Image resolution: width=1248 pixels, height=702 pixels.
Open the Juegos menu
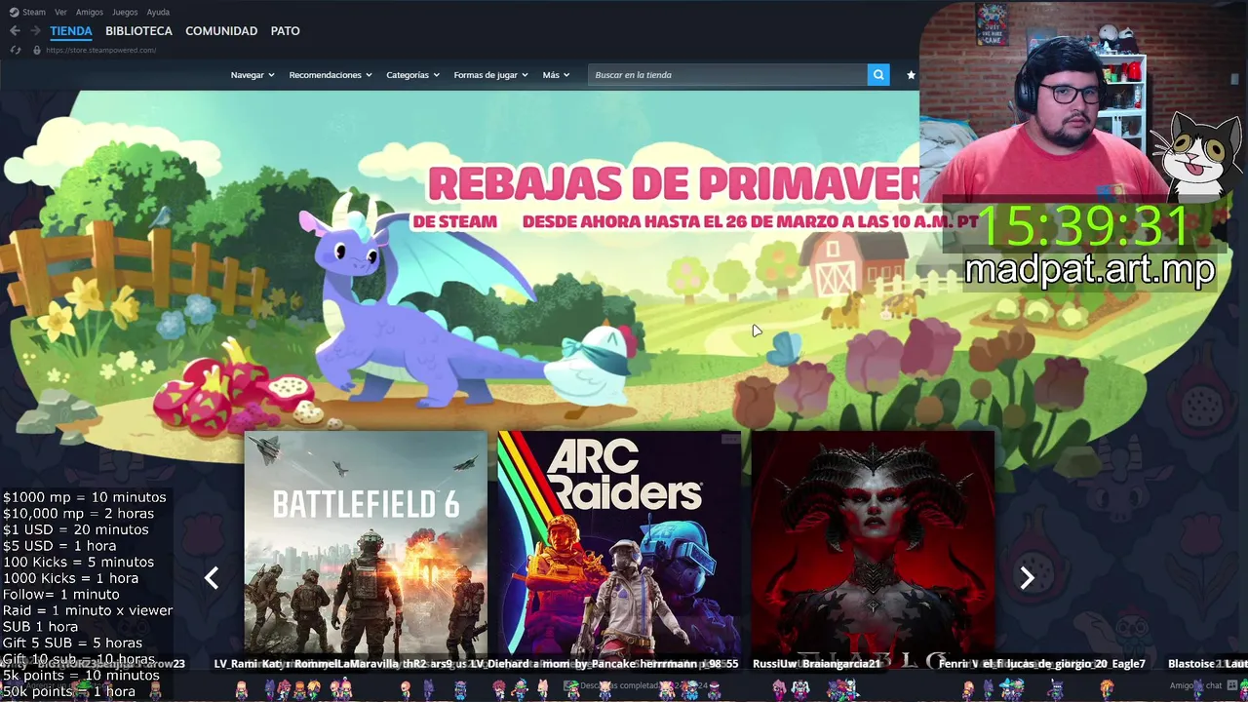click(x=125, y=12)
